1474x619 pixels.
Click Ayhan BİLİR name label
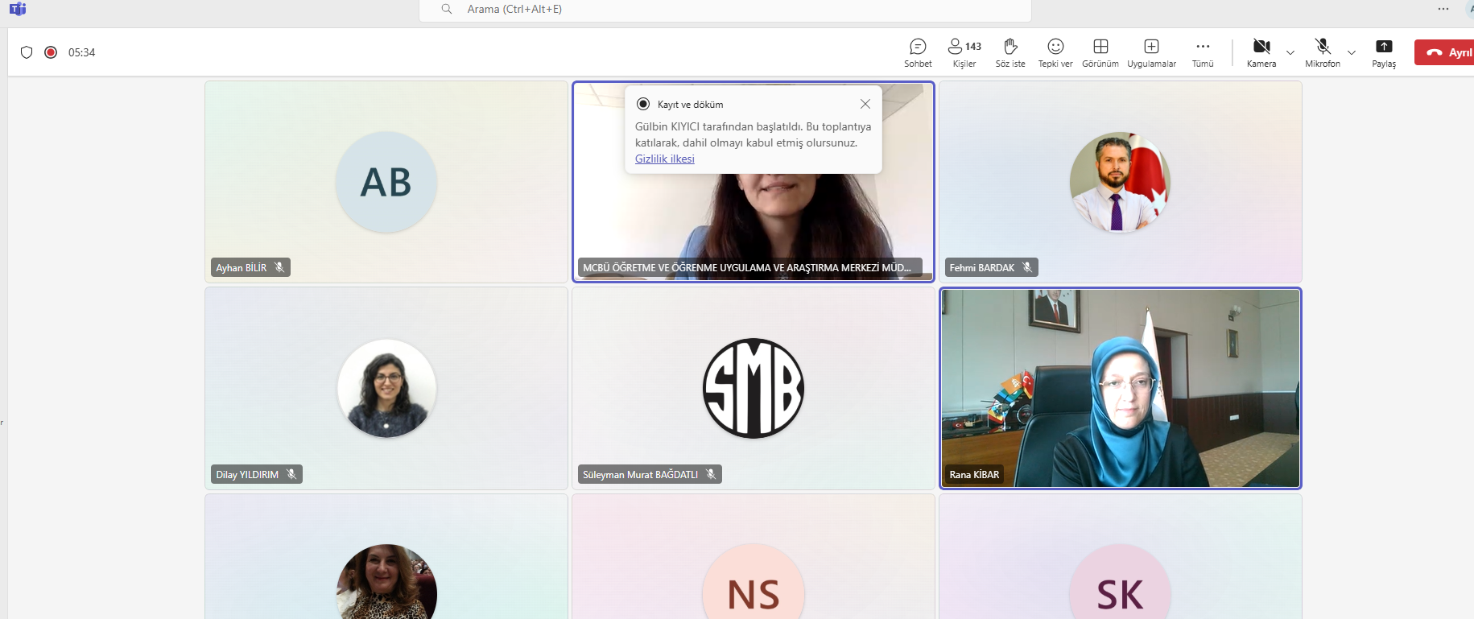241,267
